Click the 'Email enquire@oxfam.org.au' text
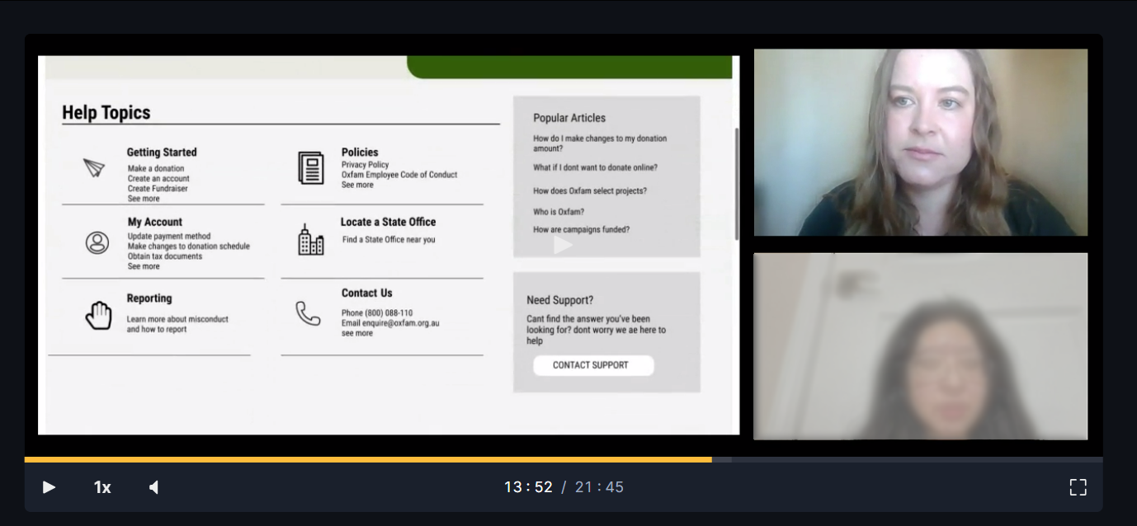Screen dimensions: 1137x526 click(390, 323)
